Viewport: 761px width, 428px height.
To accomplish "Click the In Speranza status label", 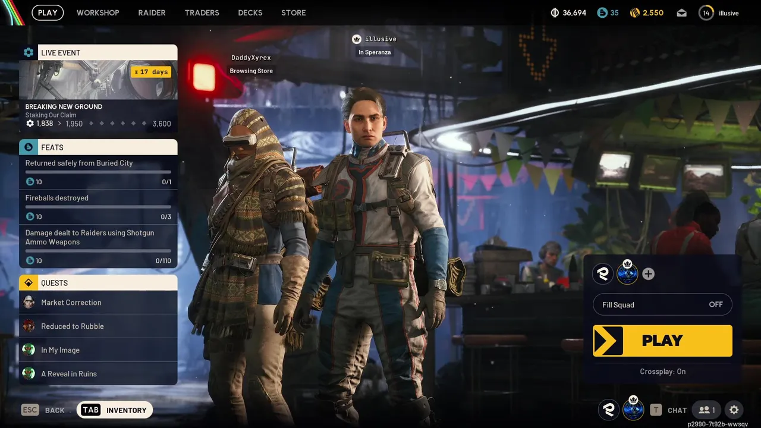I will [375, 52].
